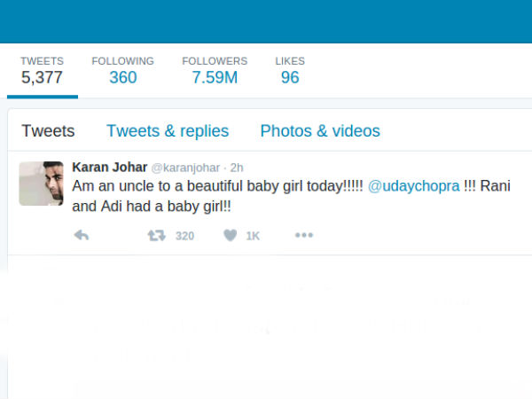Retweet Karan Johar's tweet

[156, 235]
